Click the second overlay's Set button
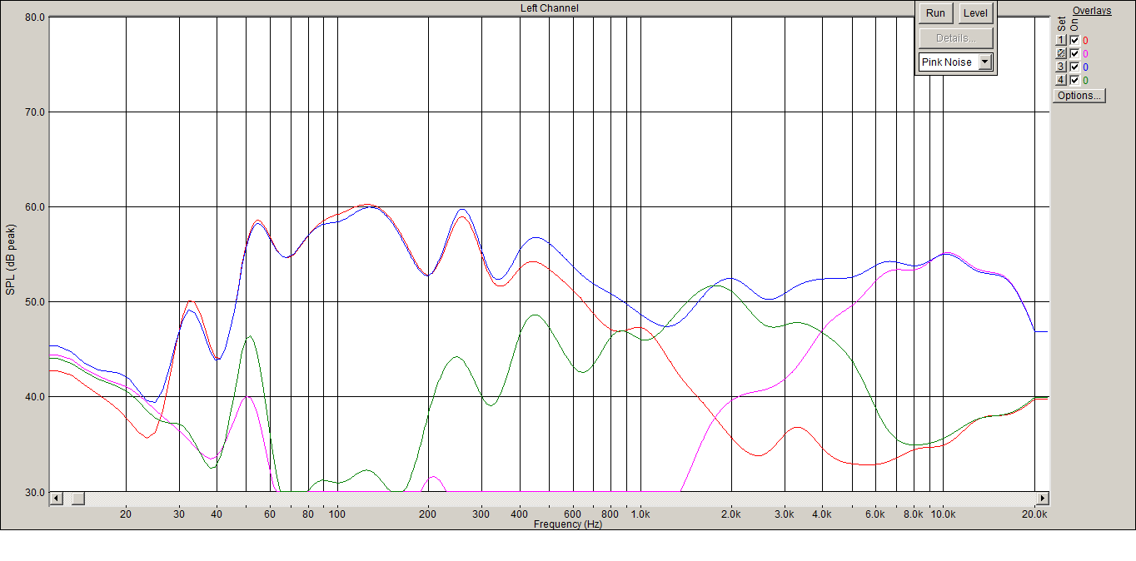Image resolution: width=1136 pixels, height=561 pixels. pyautogui.click(x=1061, y=53)
